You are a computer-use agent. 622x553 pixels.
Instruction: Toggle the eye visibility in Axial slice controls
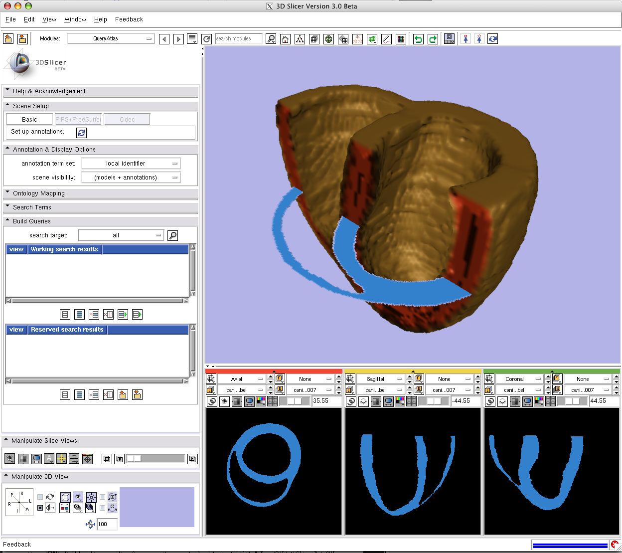click(224, 401)
